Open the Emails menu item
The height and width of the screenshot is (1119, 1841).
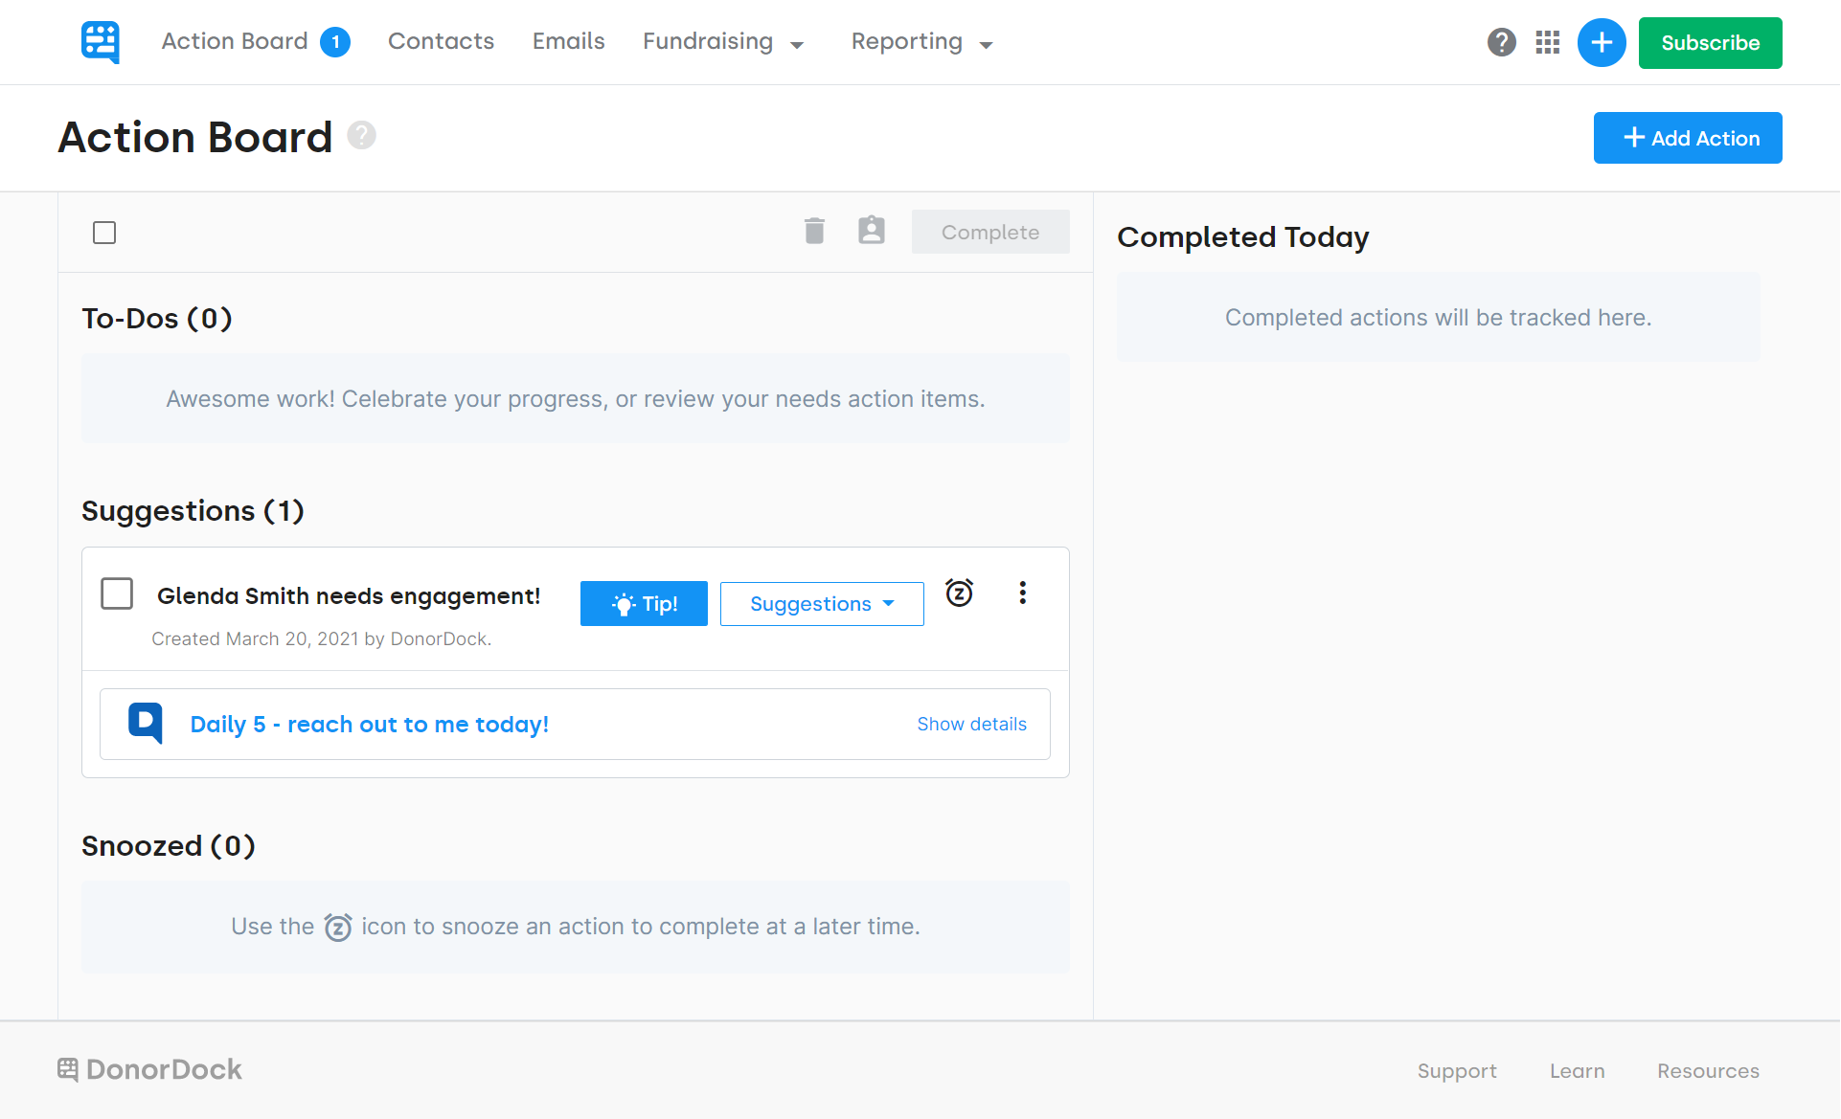click(x=568, y=42)
